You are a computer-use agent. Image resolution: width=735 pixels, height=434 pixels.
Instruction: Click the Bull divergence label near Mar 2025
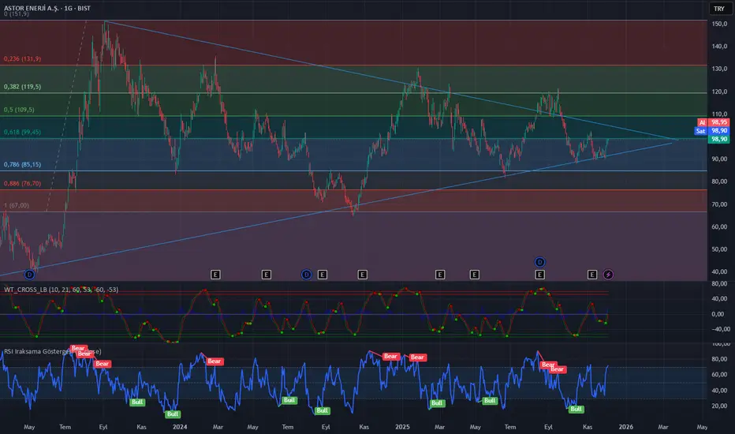click(437, 403)
